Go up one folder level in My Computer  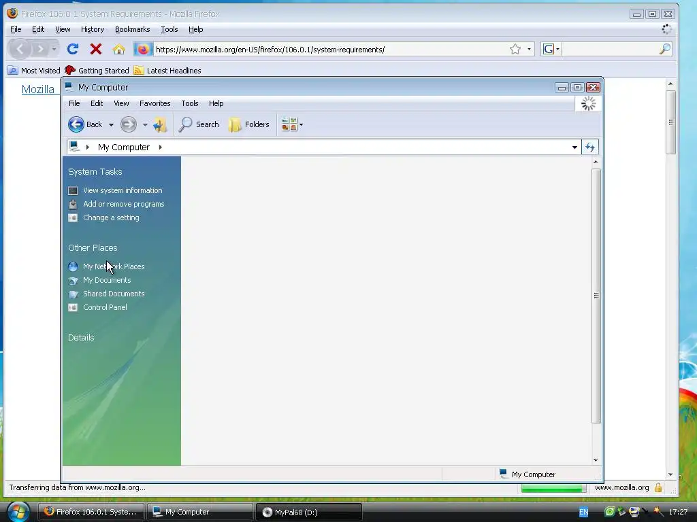coord(159,125)
